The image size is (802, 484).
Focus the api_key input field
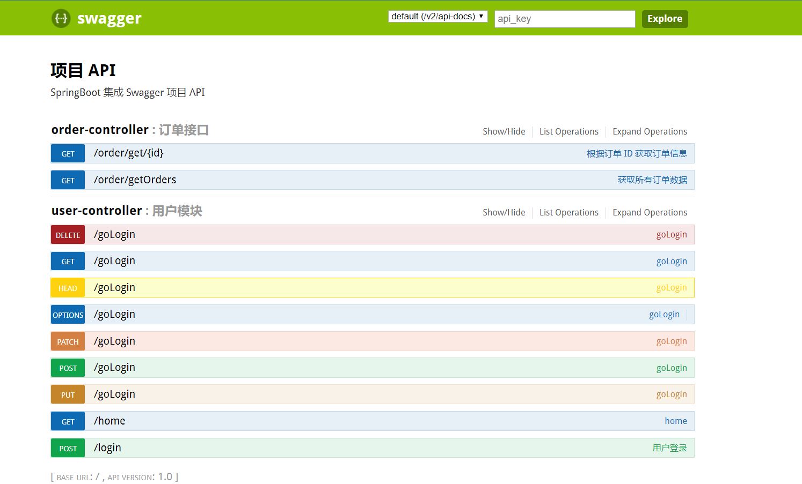coord(565,19)
